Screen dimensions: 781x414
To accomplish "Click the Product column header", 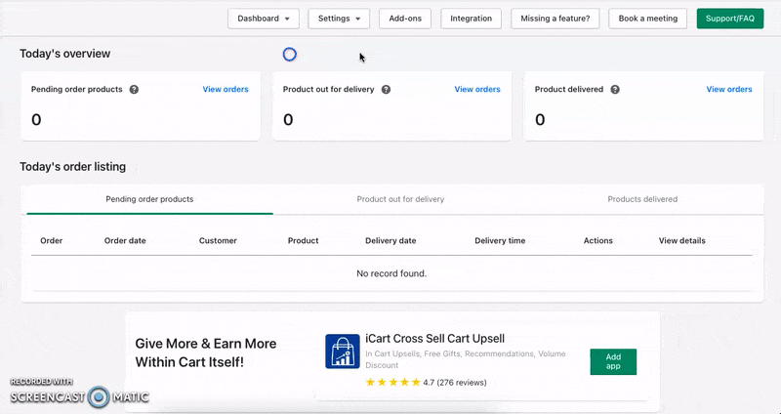I will (x=303, y=240).
